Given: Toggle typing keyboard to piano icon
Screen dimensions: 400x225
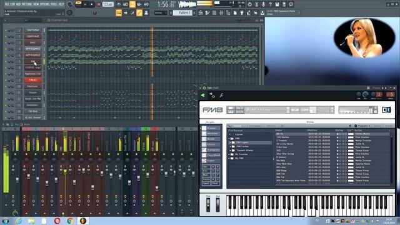Looking at the screenshot, I should tap(119, 12).
